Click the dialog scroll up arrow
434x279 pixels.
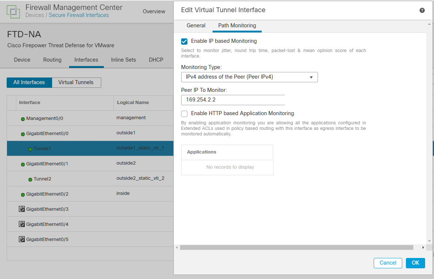pyautogui.click(x=429, y=24)
